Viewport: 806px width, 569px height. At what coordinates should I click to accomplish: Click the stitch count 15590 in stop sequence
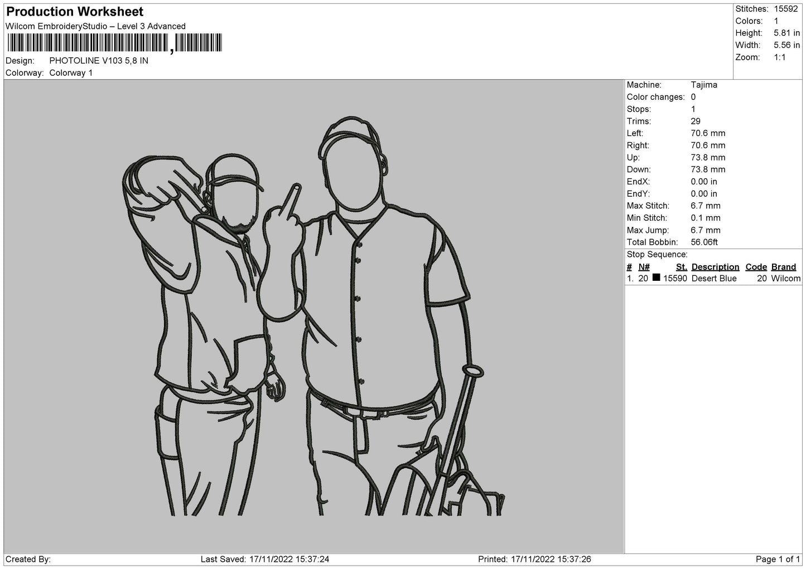(x=675, y=279)
